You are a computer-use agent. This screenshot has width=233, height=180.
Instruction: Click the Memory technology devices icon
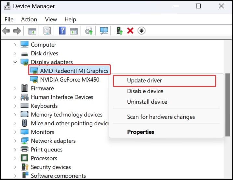pos(24,114)
